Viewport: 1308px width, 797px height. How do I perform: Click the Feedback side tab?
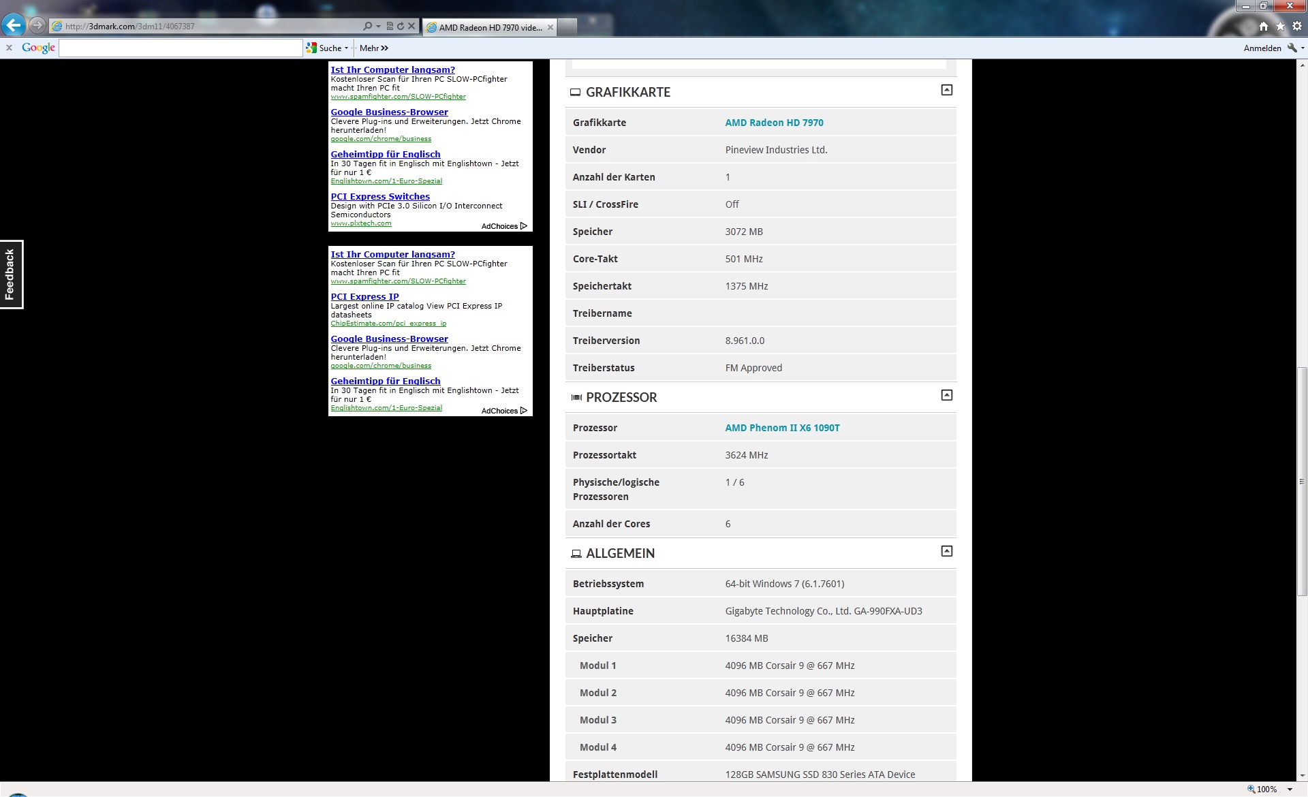(x=11, y=274)
